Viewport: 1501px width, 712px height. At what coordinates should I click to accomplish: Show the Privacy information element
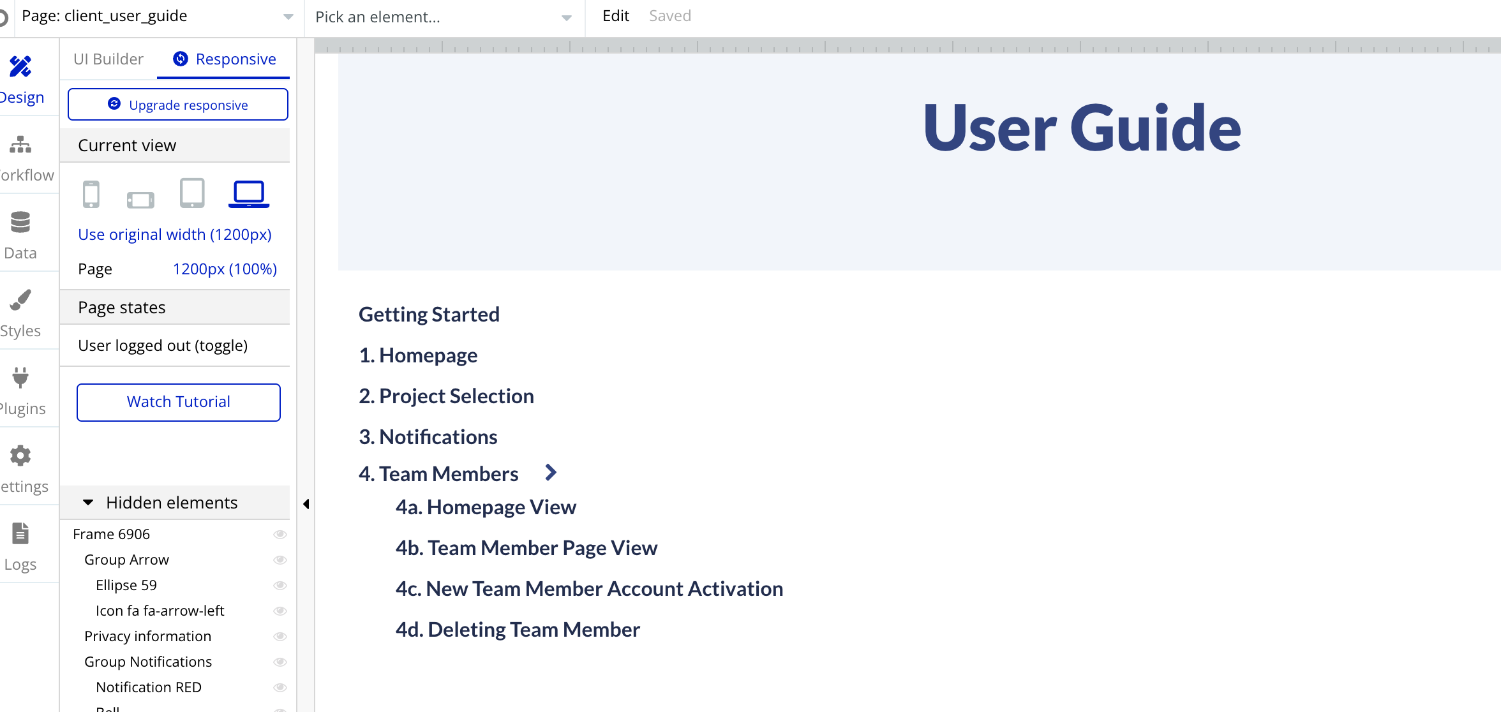click(280, 637)
